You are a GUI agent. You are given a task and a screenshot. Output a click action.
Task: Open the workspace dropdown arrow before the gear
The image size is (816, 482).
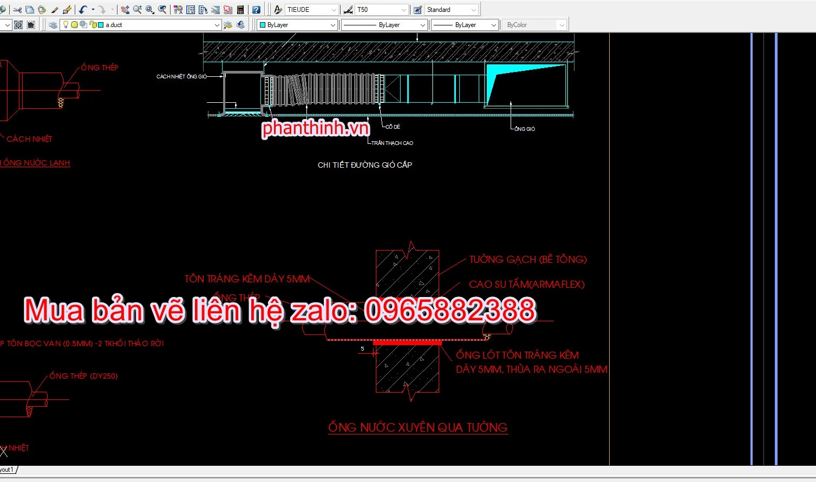[x=7, y=25]
